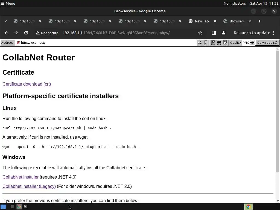This screenshot has height=210, width=280.
Task: Click the Not secure warning indicator
Action: [x=47, y=33]
